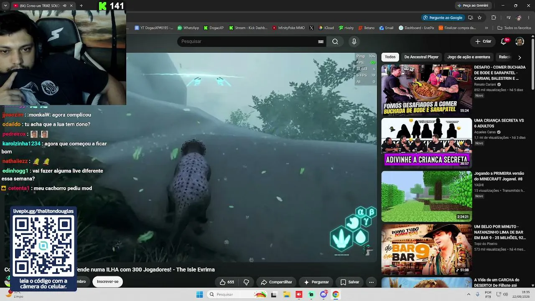The width and height of the screenshot is (535, 301).
Task: Open YouTube notifications bell
Action: pyautogui.click(x=504, y=41)
